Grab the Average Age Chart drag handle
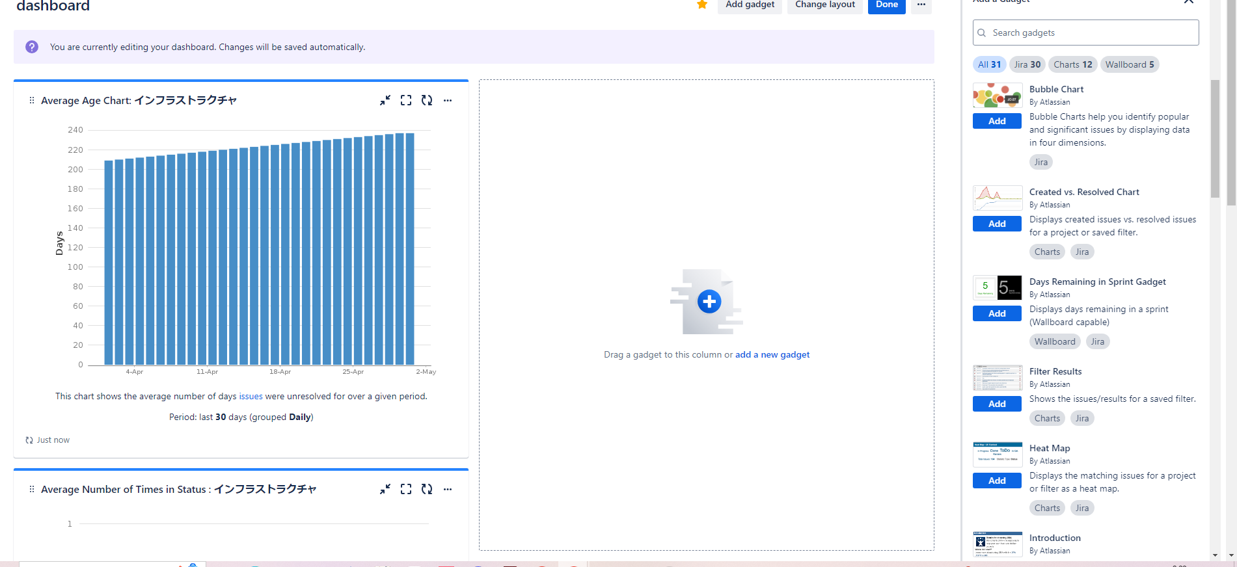Viewport: 1237px width, 567px height. coord(32,100)
